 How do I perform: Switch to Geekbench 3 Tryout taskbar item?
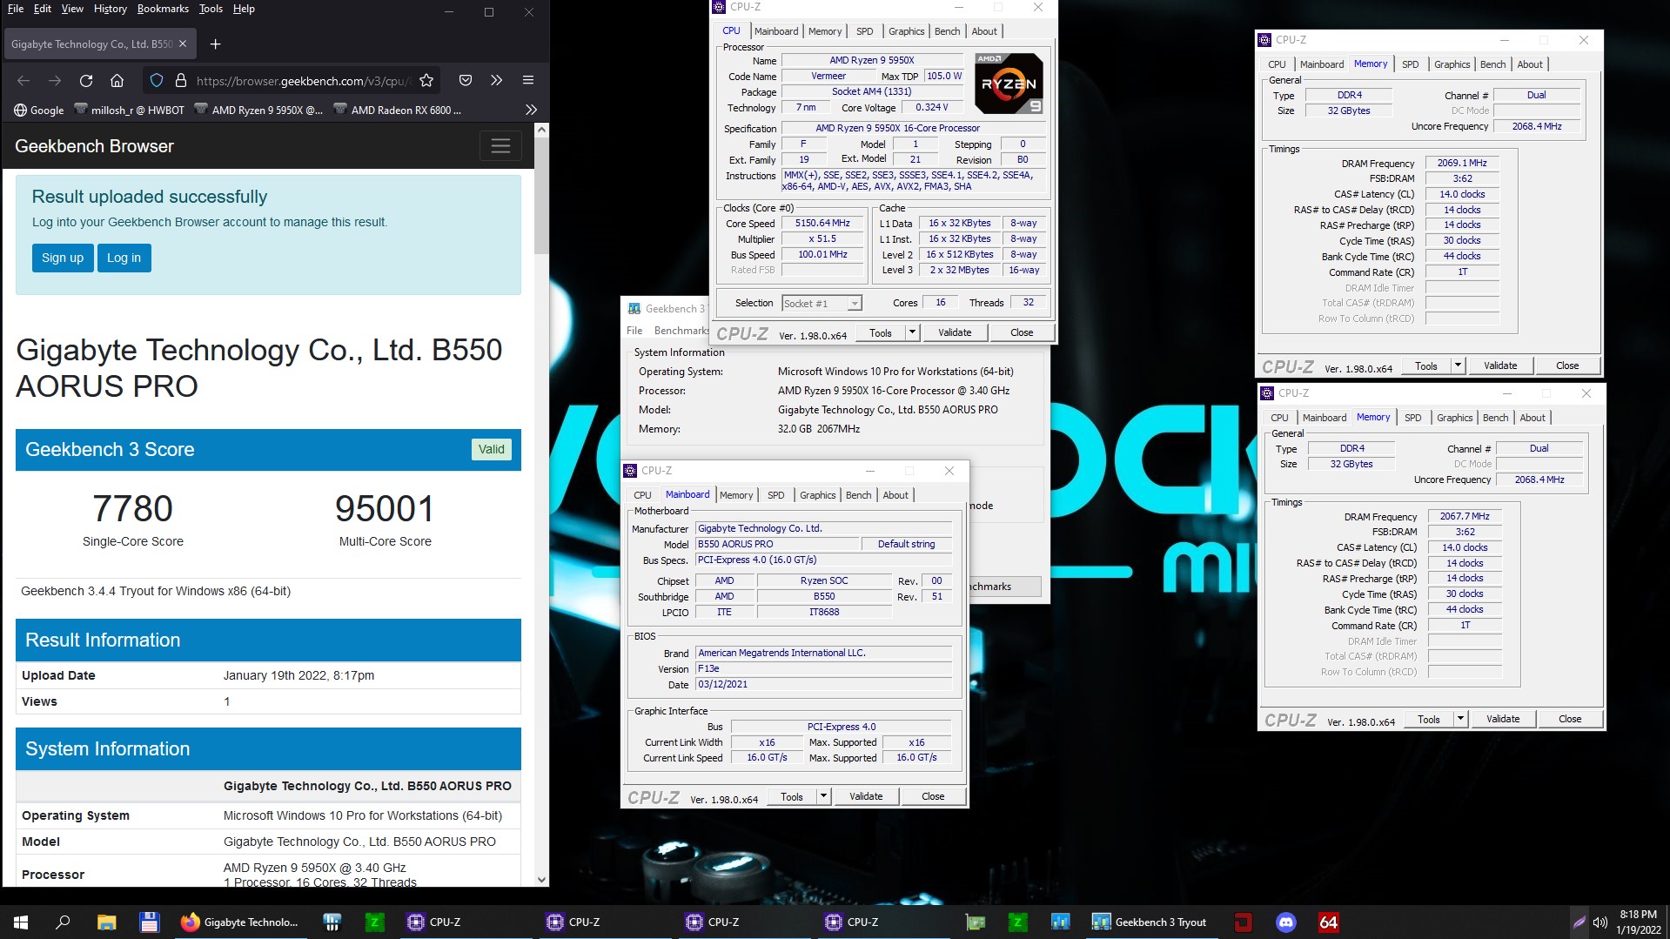point(1150,922)
